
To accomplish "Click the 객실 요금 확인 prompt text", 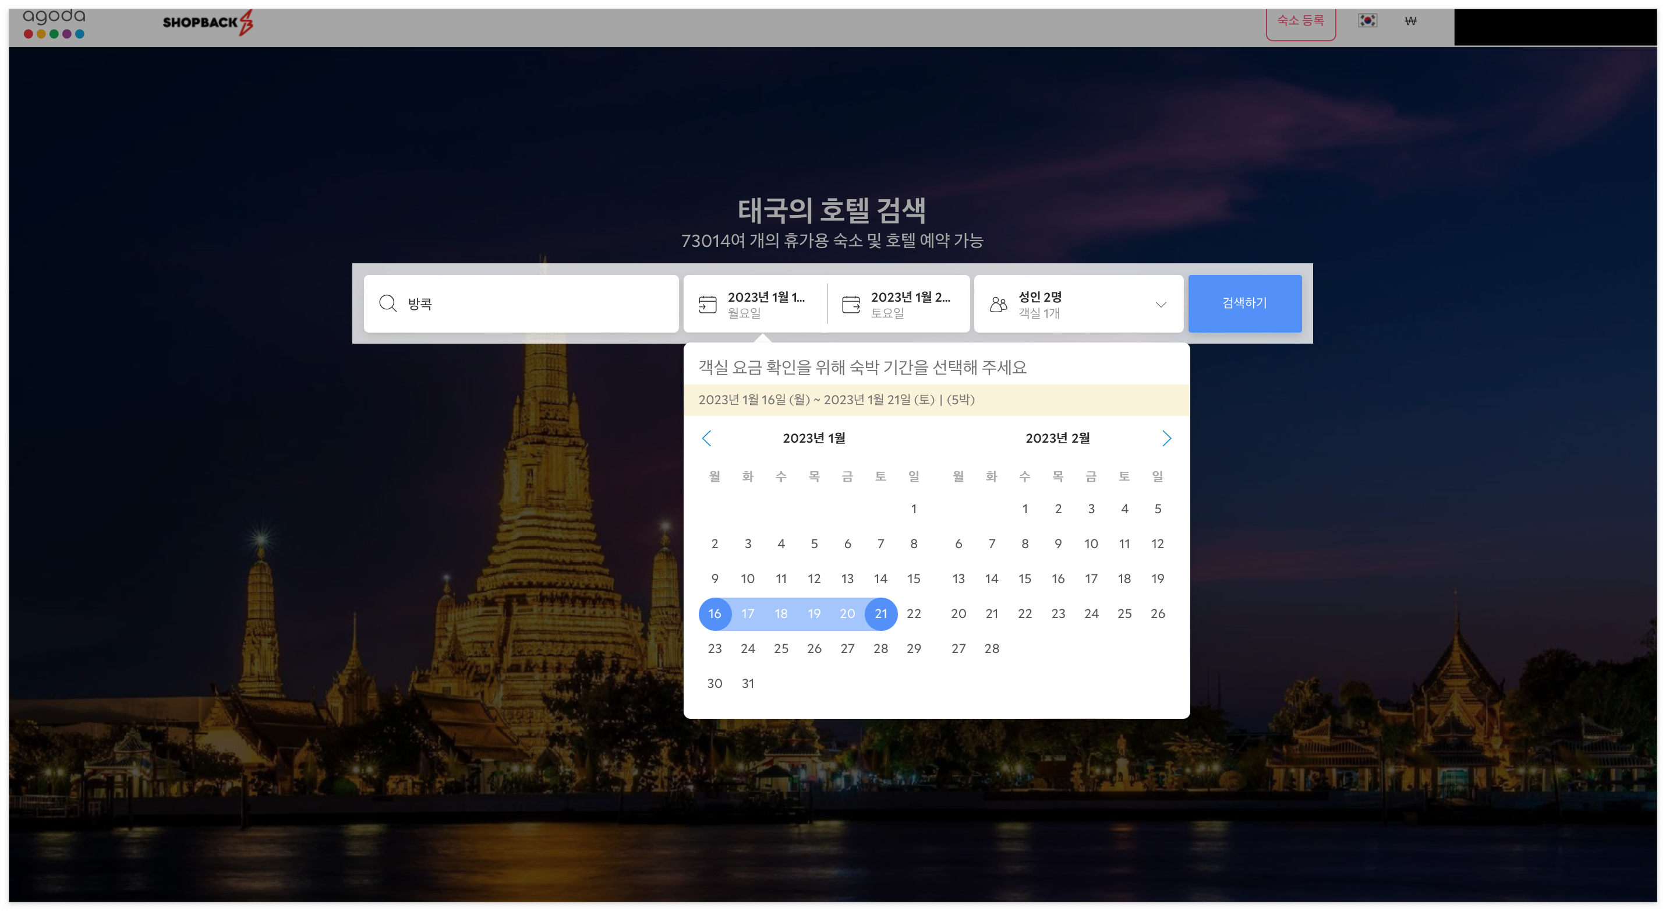I will [862, 368].
